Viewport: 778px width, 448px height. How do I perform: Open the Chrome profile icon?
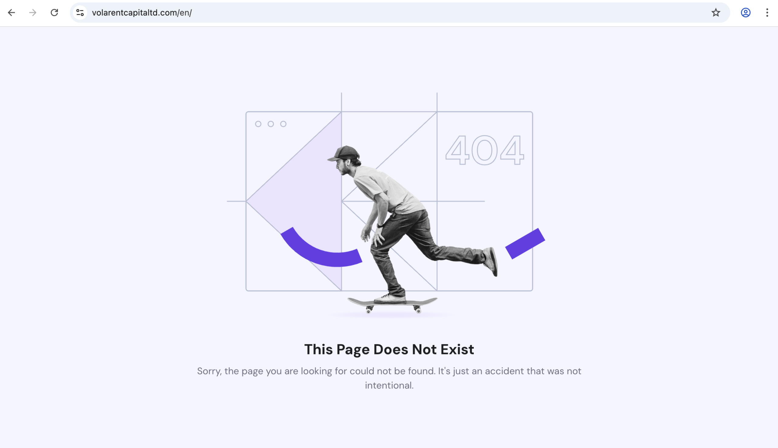[x=745, y=13]
